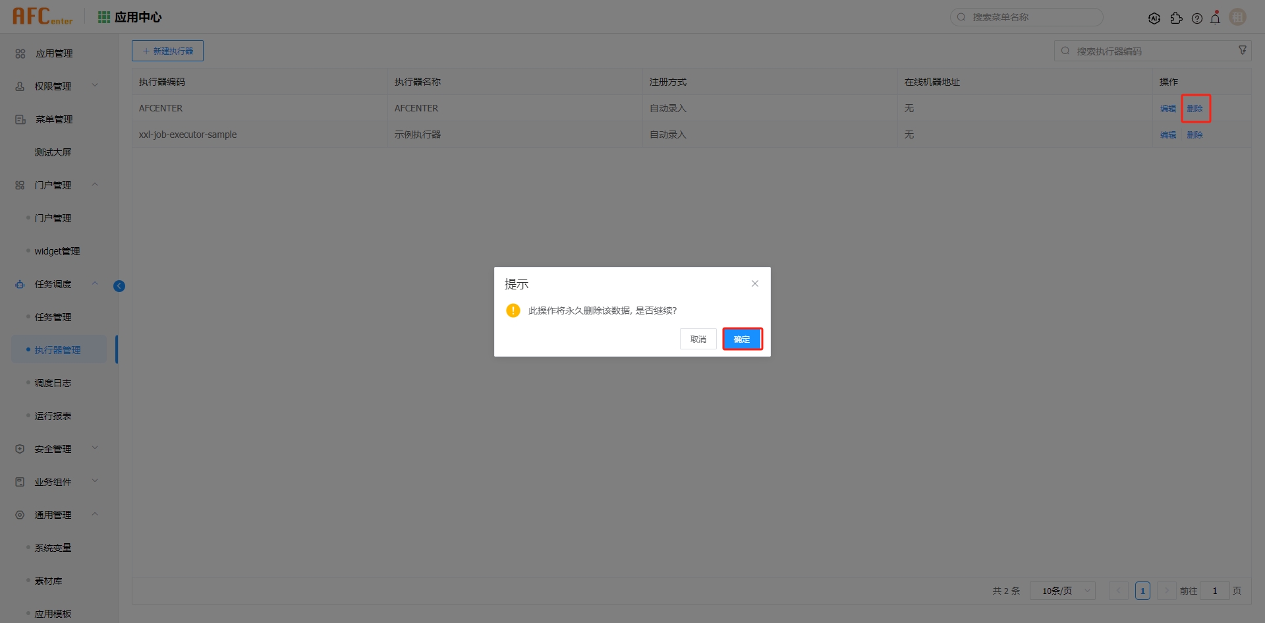Collapse the 门户管理 menu chevron
The width and height of the screenshot is (1265, 623).
[x=95, y=184]
